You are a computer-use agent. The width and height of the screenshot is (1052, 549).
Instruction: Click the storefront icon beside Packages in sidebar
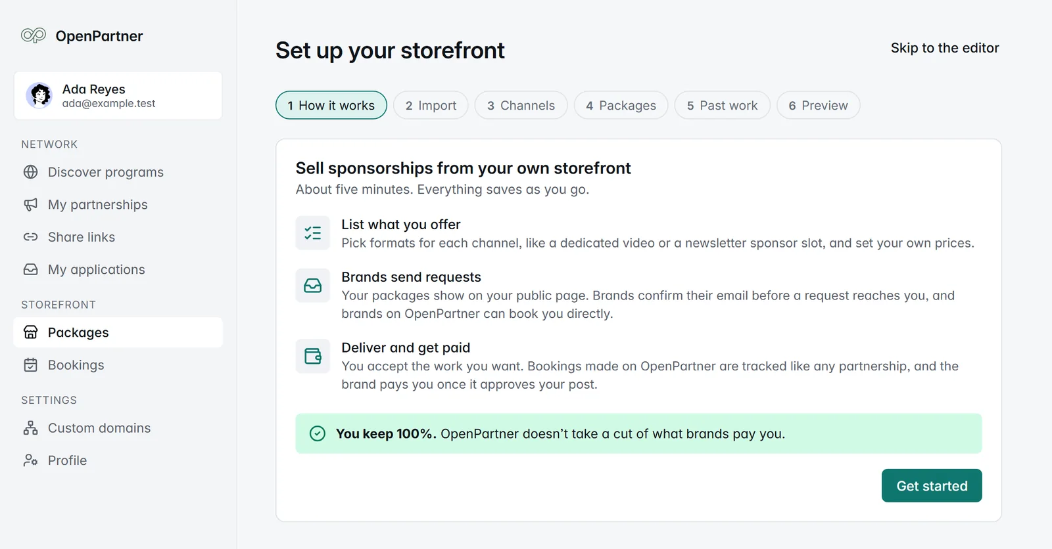coord(31,332)
